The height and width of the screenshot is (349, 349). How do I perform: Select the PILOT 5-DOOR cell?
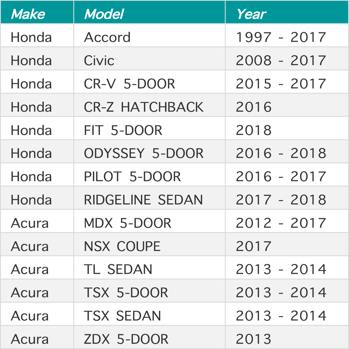coord(149,174)
